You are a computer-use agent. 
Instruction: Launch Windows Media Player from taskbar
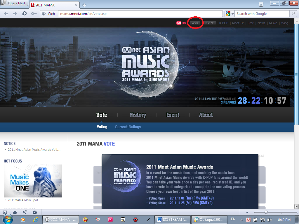tap(23, 220)
